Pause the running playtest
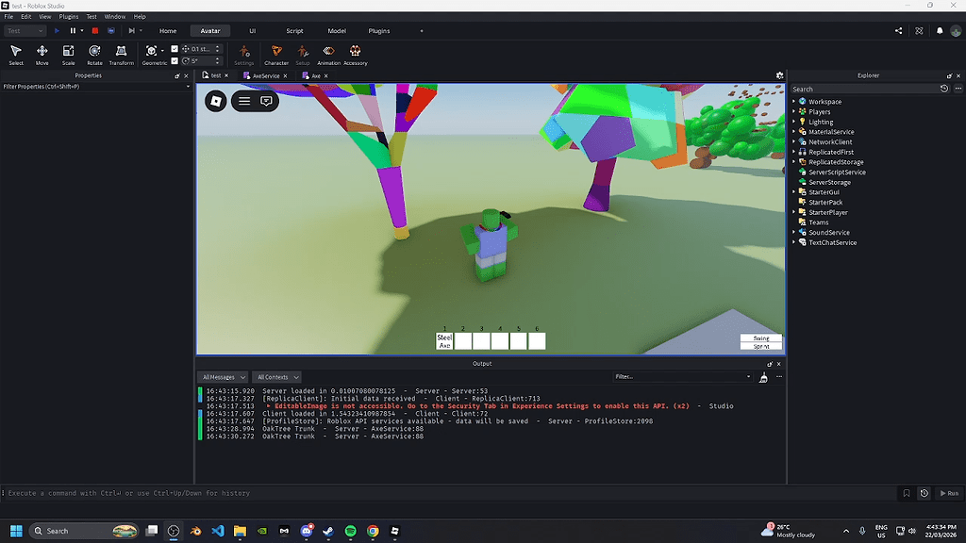The image size is (966, 543). click(73, 31)
